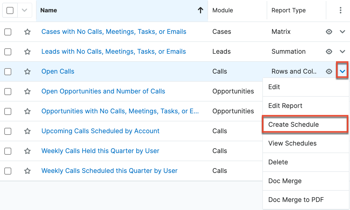
Task: Expand the Open Calls row actions menu
Action: [342, 71]
